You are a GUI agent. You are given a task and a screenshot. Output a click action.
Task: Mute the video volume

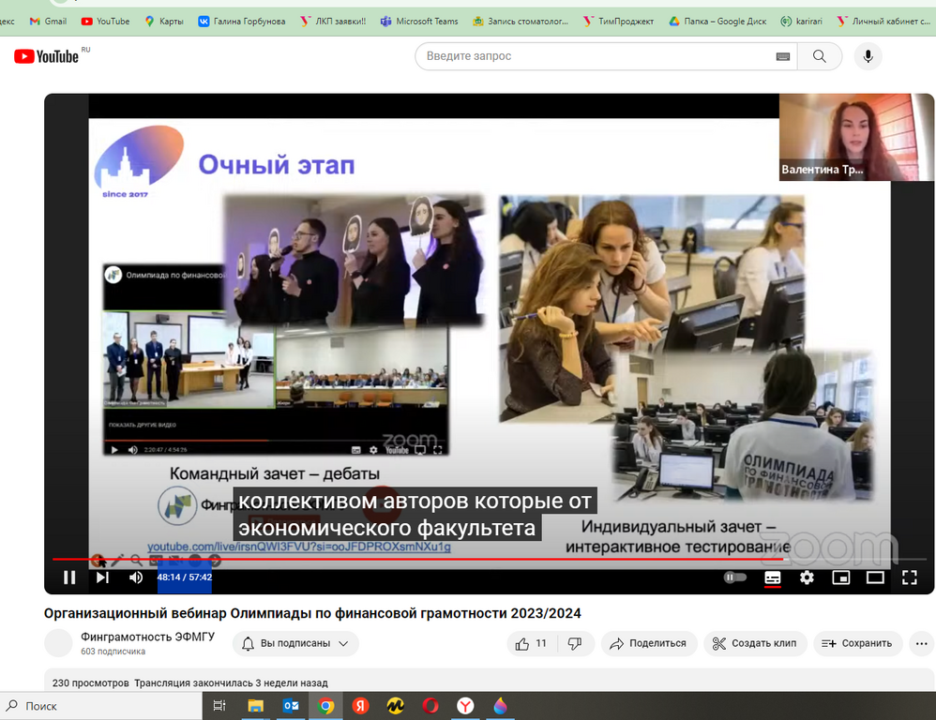click(x=136, y=577)
